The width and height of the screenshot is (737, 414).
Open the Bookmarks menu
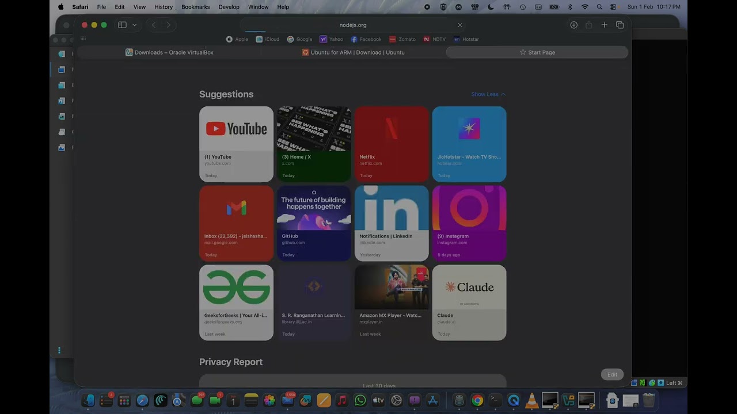coord(196,7)
